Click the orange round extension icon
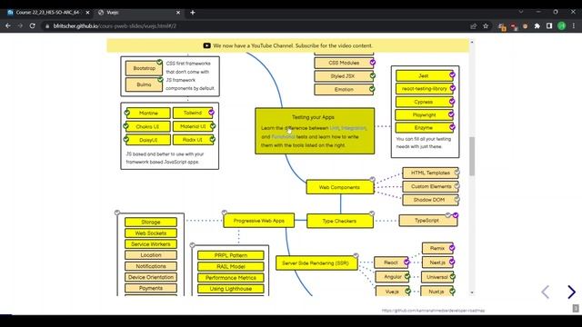This screenshot has height=327, width=582. [x=526, y=26]
